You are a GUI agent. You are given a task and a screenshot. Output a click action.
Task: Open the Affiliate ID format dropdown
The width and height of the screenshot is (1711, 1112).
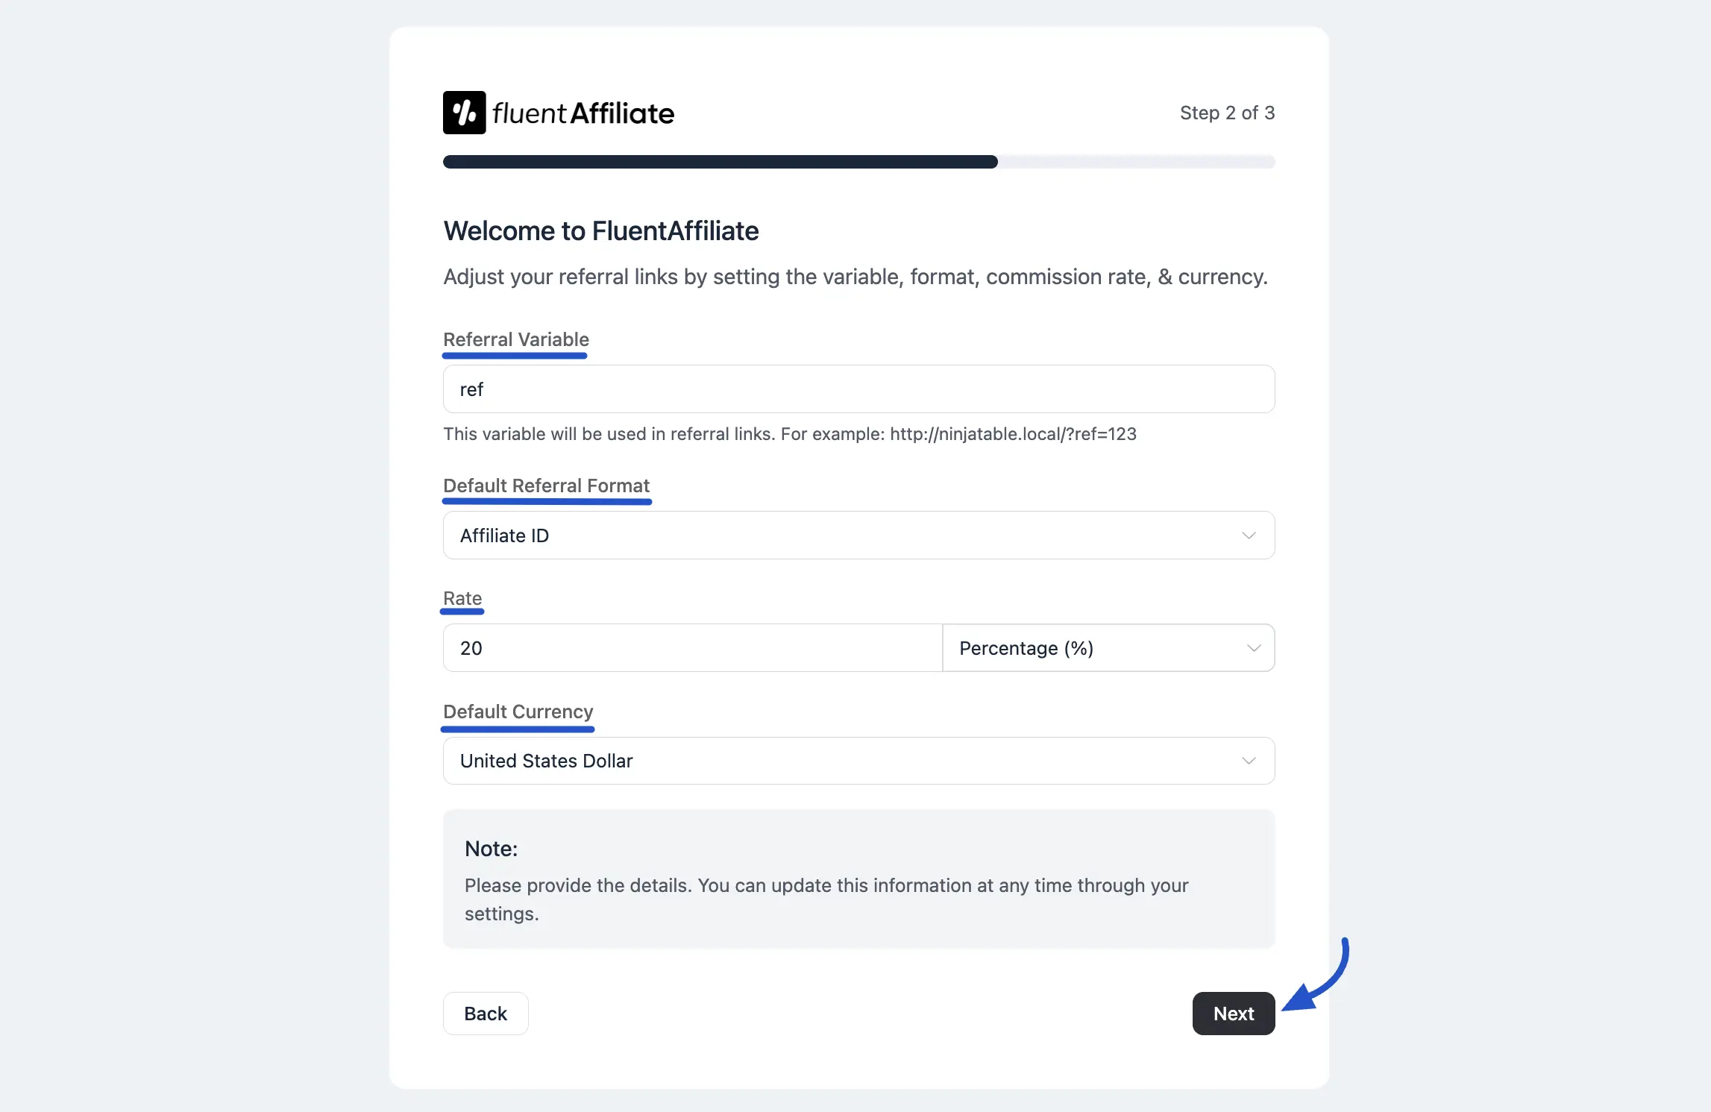pos(858,535)
